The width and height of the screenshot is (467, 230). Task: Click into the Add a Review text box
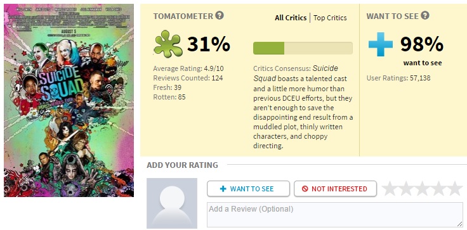(335, 215)
